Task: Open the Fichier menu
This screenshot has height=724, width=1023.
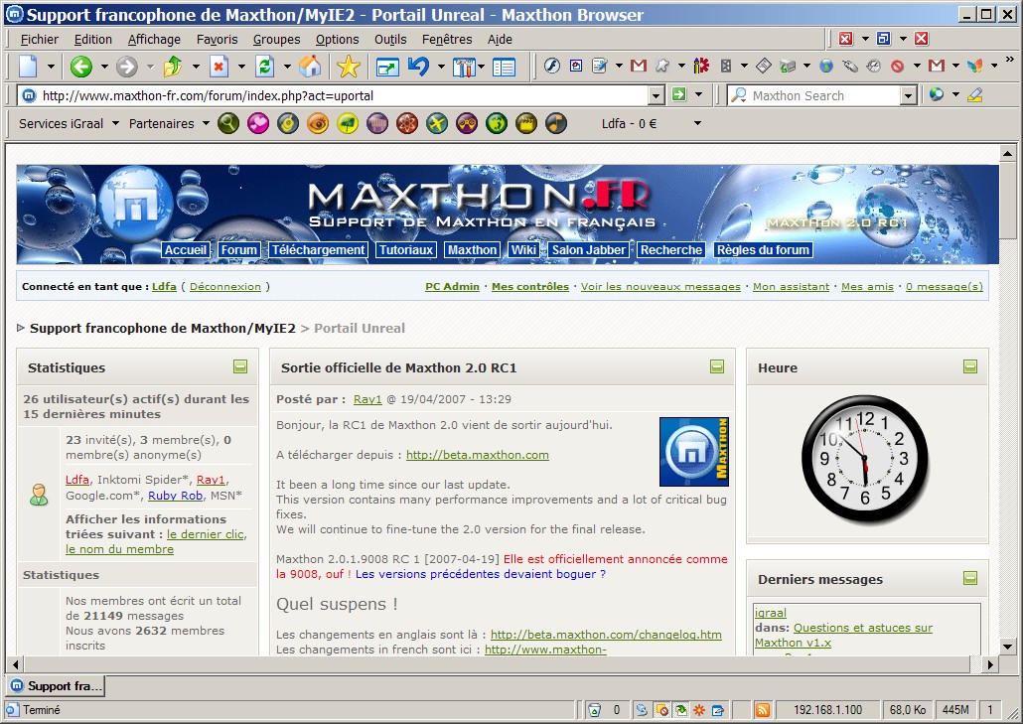Action: point(39,39)
